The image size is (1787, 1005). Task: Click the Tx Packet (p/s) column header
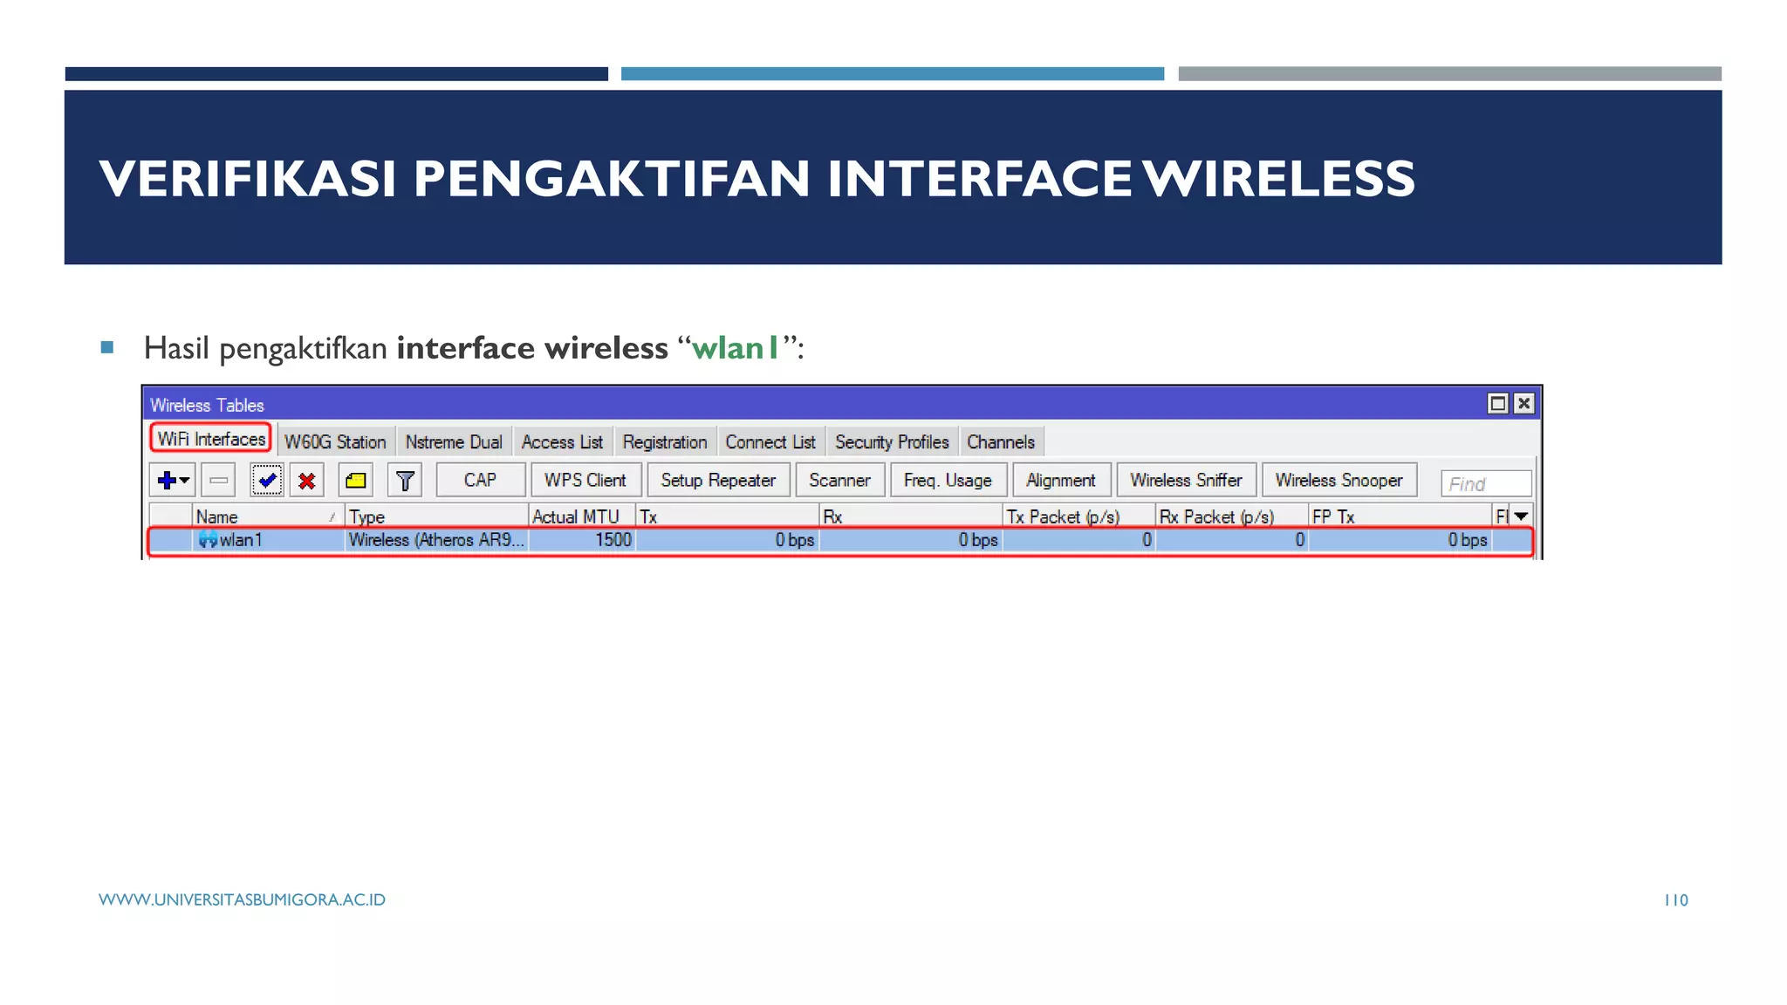tap(1078, 516)
